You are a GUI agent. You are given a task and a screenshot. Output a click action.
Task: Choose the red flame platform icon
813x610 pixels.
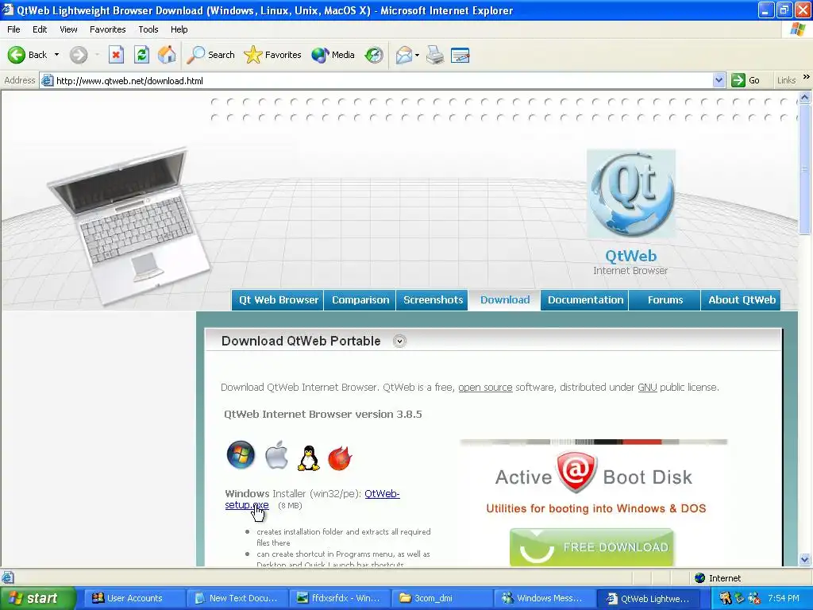coord(340,458)
